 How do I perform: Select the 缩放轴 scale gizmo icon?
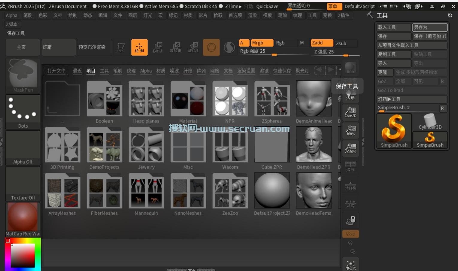(175, 47)
